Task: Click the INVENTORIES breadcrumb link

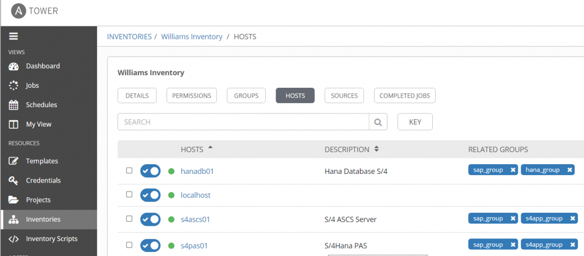Action: pyautogui.click(x=129, y=36)
